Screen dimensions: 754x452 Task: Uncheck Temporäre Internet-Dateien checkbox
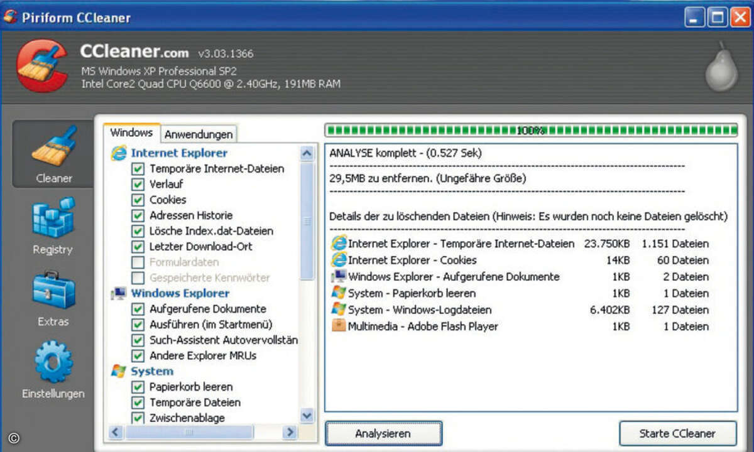(x=138, y=169)
